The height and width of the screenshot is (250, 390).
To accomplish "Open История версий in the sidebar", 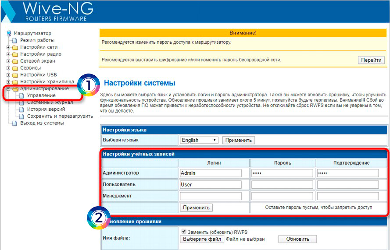I will (46, 109).
